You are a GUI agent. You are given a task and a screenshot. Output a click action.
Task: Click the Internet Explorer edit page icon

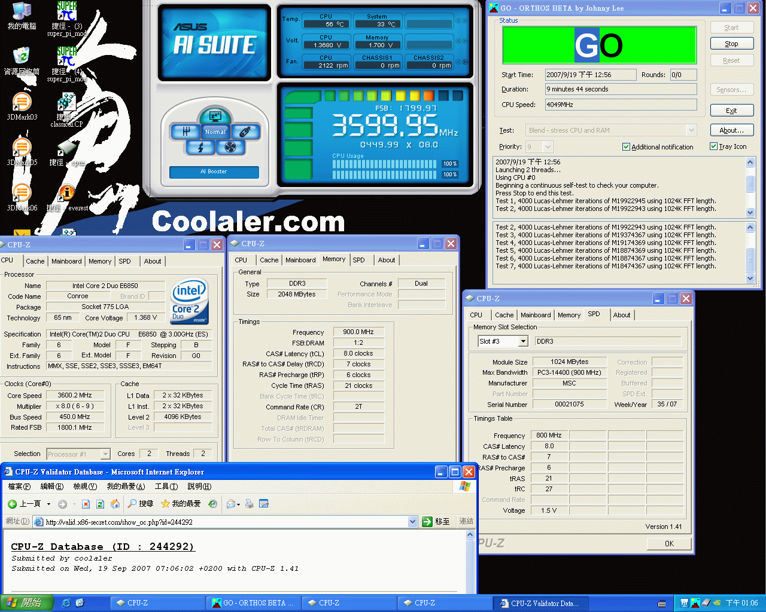tap(264, 504)
